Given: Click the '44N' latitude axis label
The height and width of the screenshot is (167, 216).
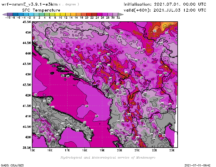Looking at the screenshot, I should [28, 53].
